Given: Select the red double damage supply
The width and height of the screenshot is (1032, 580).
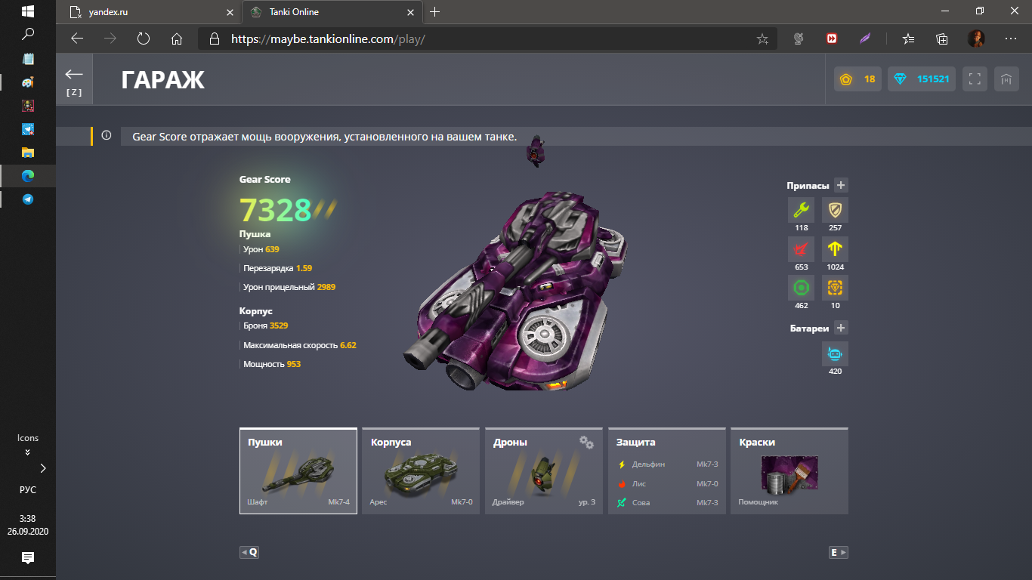Looking at the screenshot, I should pyautogui.click(x=802, y=248).
